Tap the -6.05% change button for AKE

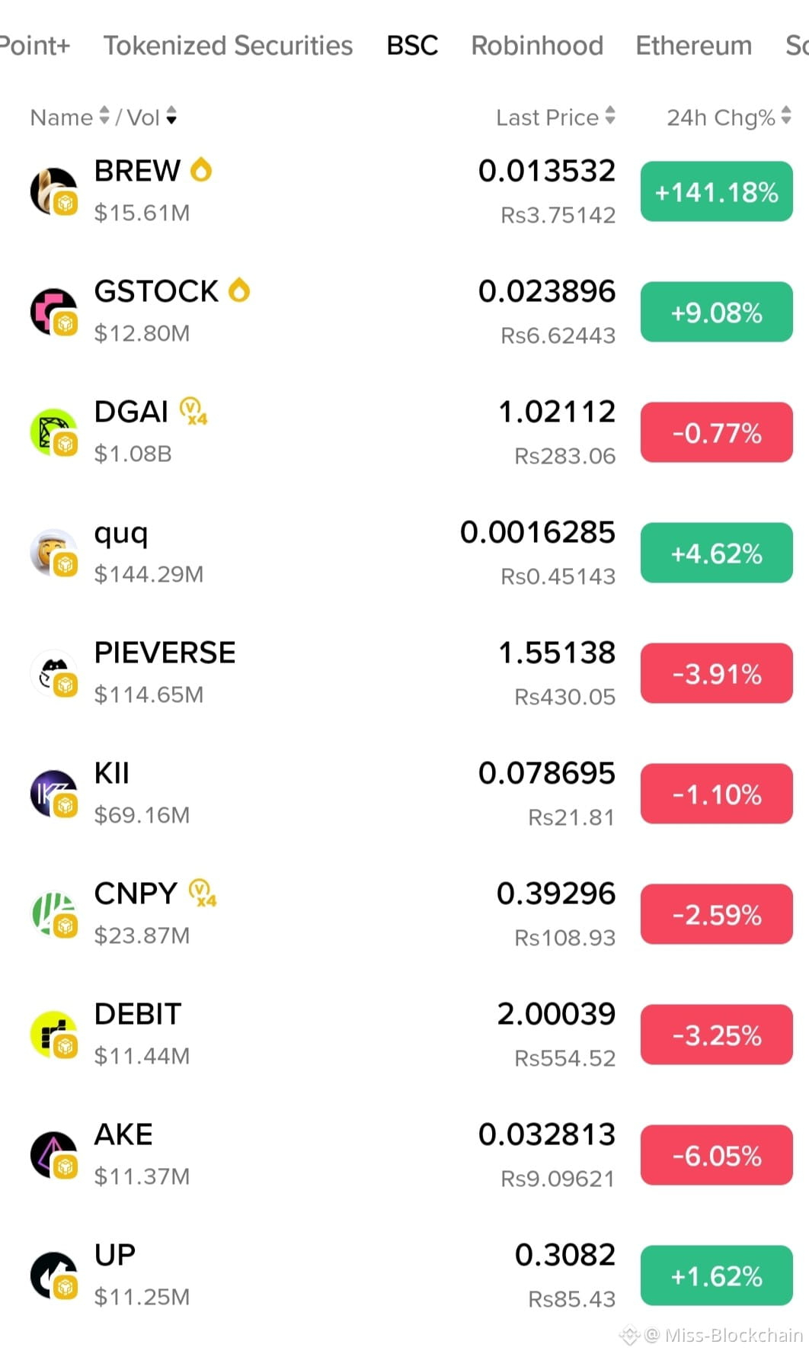pos(716,1155)
